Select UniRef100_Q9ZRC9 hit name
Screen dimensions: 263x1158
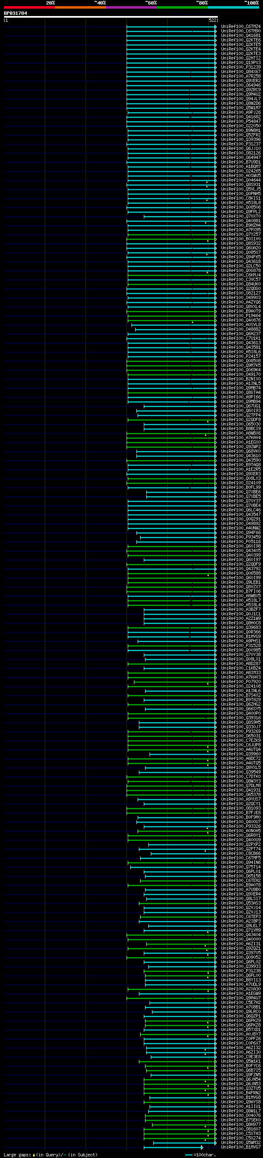click(x=240, y=90)
